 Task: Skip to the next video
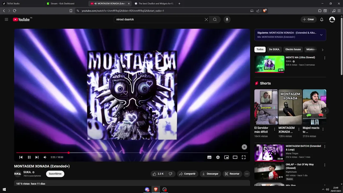click(37, 157)
